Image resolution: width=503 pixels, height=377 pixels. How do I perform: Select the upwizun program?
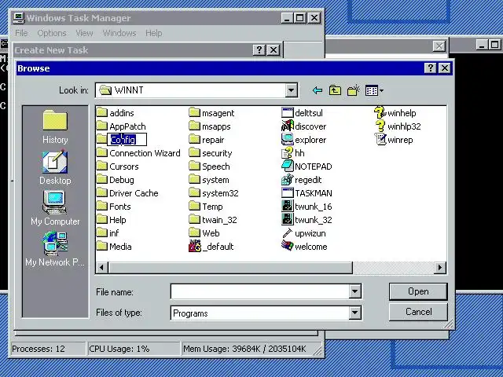click(303, 233)
